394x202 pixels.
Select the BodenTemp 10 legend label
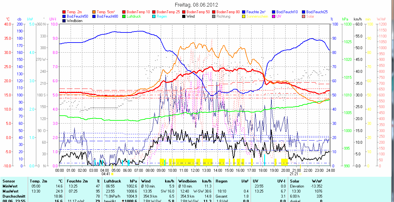[138, 12]
